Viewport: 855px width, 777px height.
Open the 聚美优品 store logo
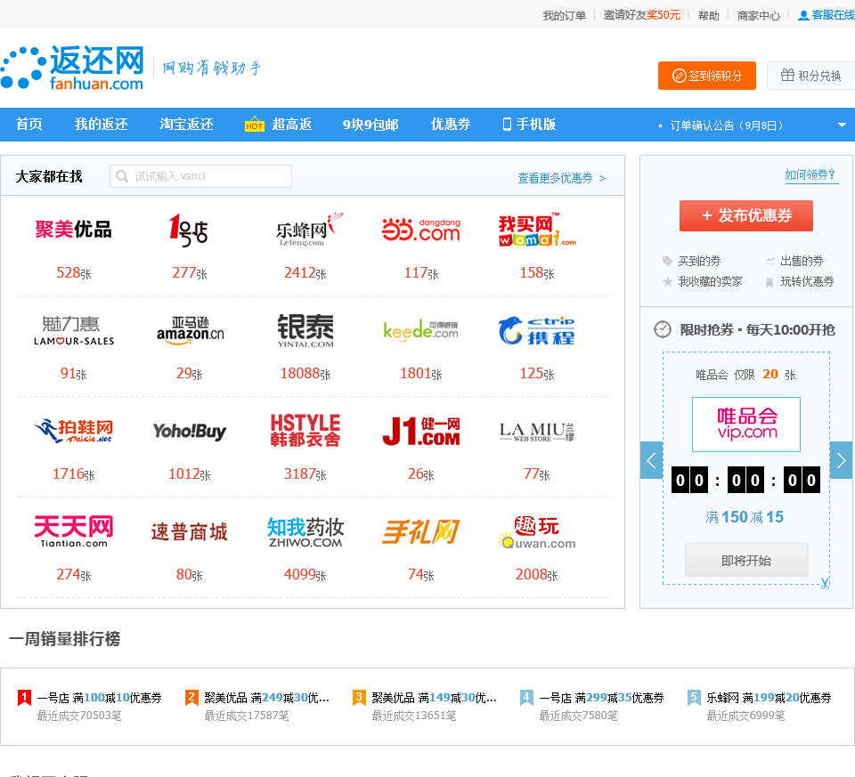pos(74,230)
